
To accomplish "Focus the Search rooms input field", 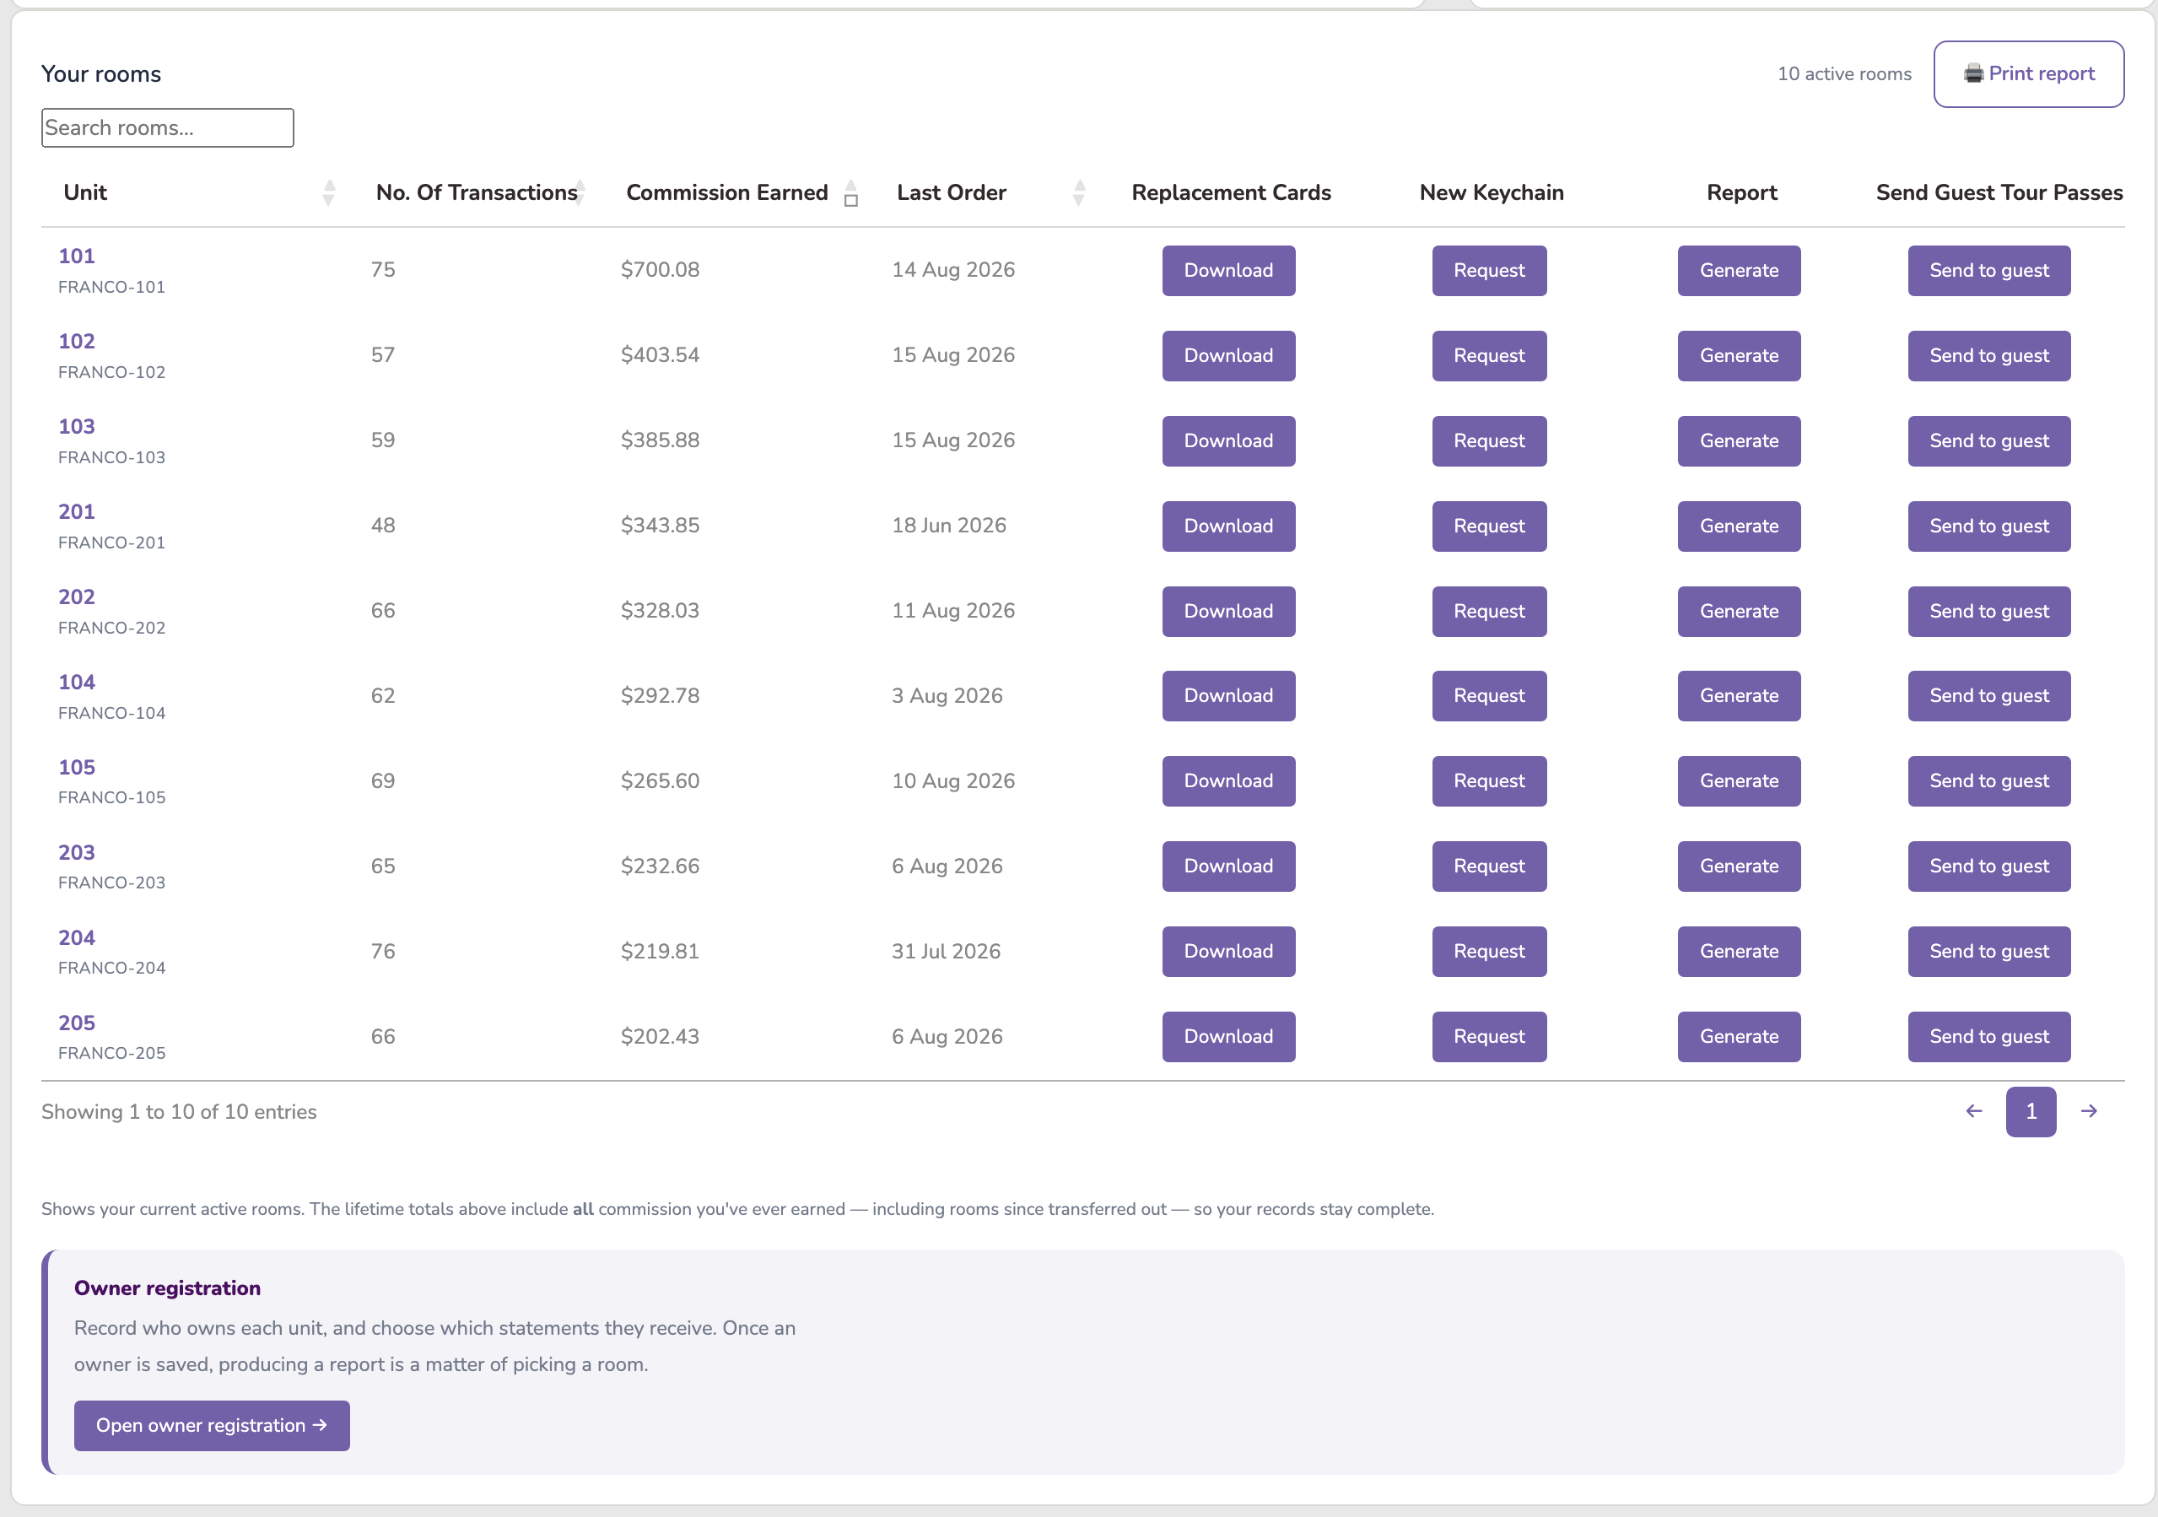I will (x=167, y=128).
